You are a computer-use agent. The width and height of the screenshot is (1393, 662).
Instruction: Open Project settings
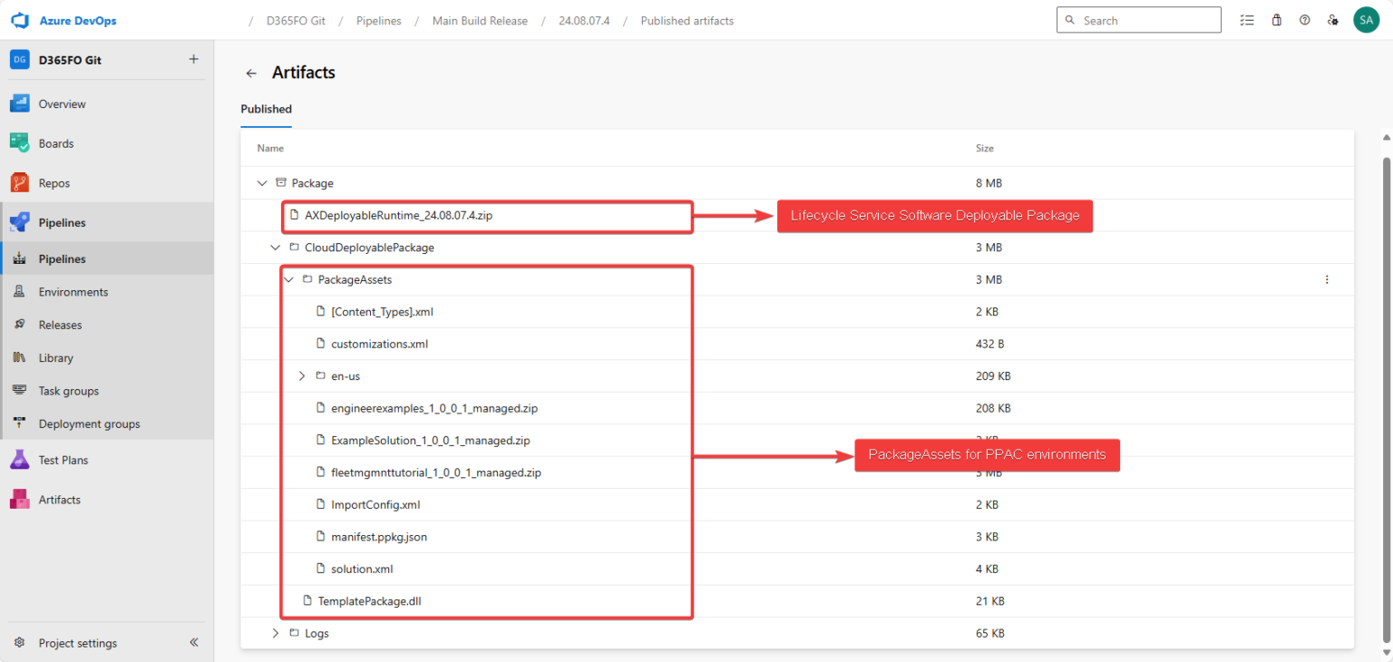[x=77, y=643]
